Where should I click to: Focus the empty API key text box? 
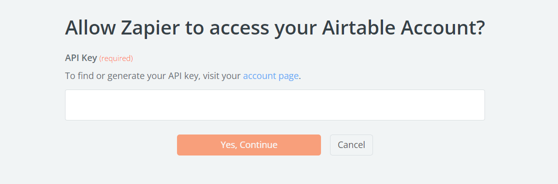pos(274,105)
